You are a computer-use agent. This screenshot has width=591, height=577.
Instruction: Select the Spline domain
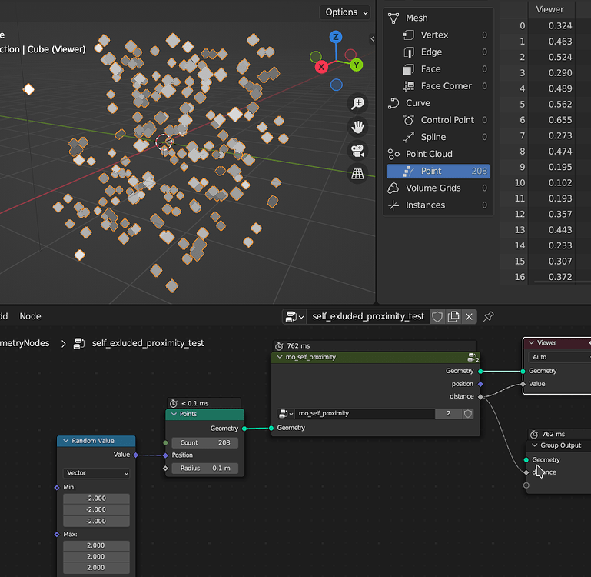(x=438, y=137)
